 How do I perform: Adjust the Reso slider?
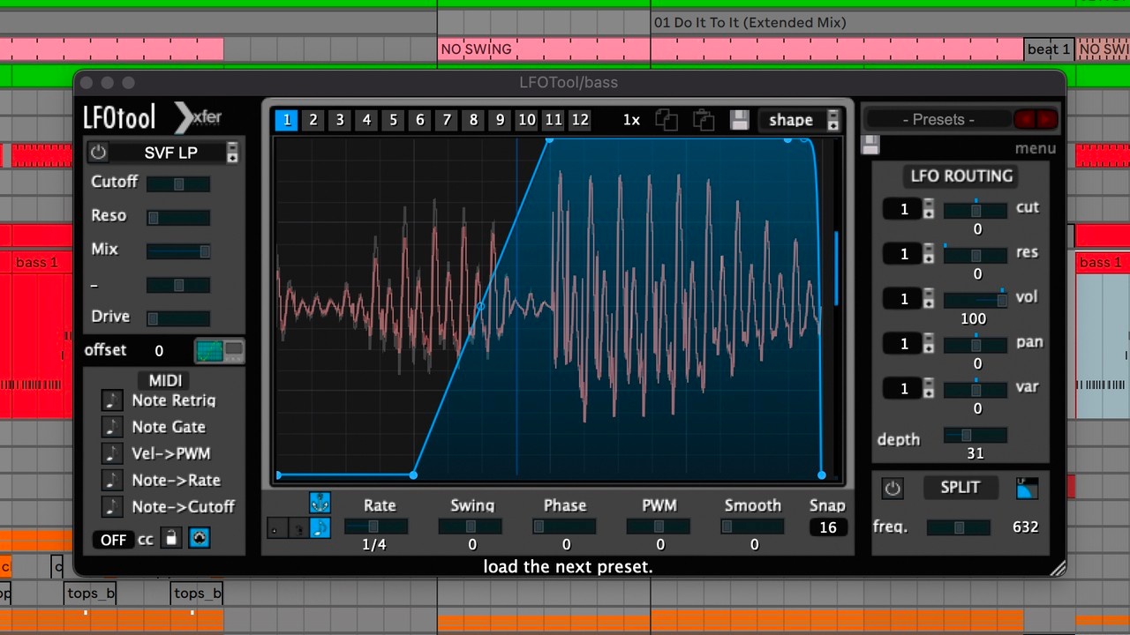pyautogui.click(x=178, y=217)
